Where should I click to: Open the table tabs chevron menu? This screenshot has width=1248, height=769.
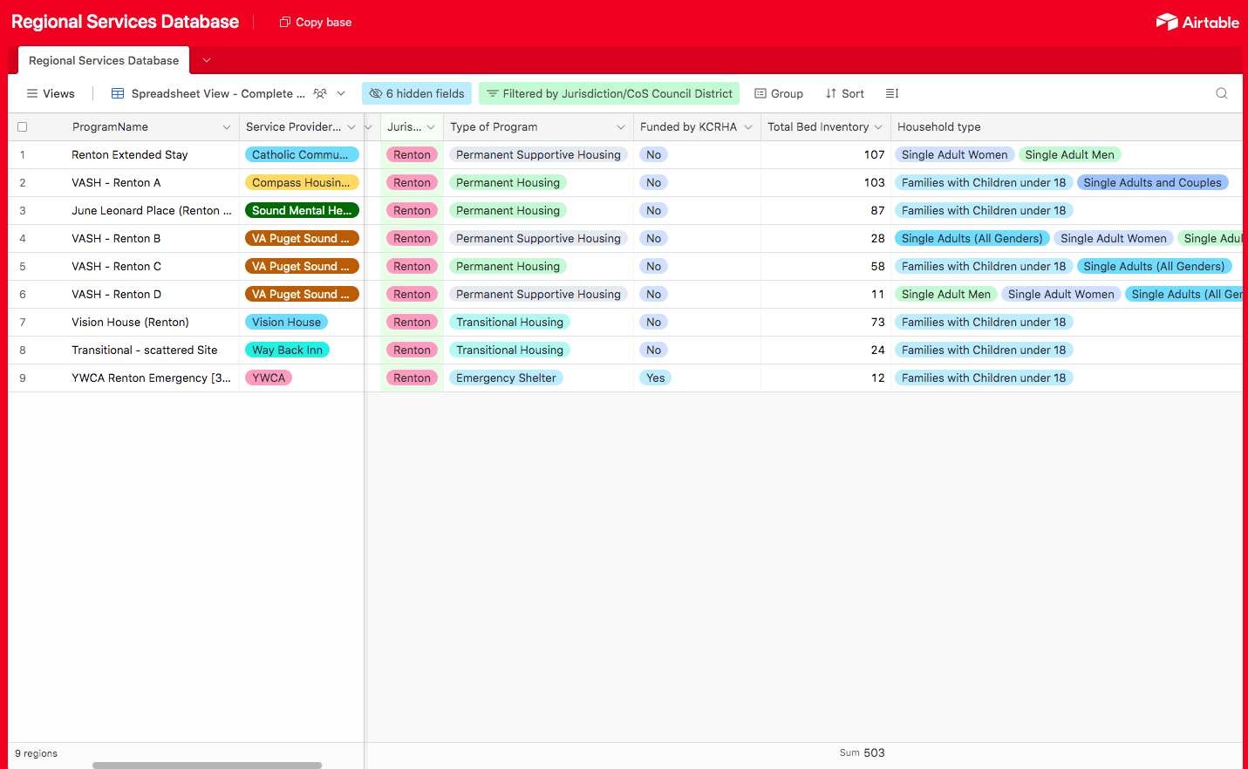tap(207, 60)
